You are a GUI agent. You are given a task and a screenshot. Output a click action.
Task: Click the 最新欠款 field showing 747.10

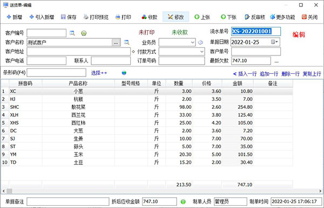tap(251, 61)
